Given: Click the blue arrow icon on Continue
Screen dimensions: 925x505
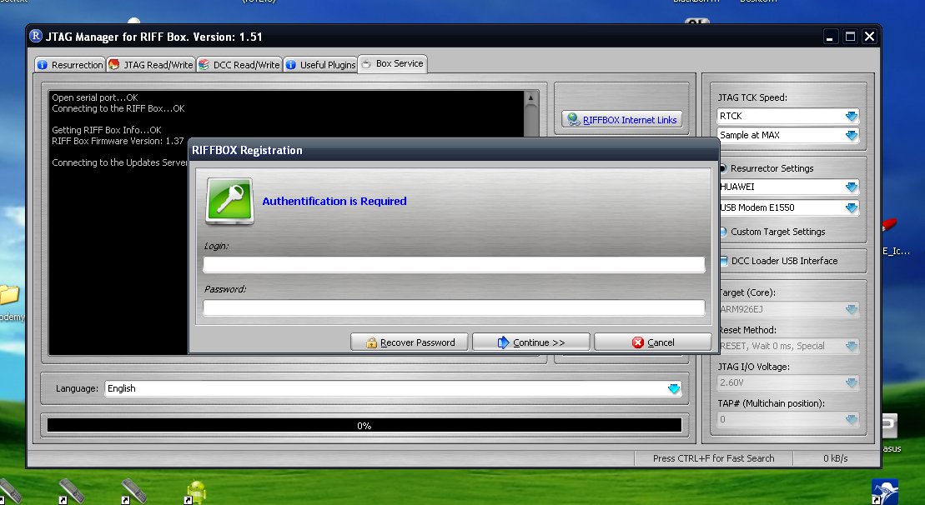Looking at the screenshot, I should point(503,342).
